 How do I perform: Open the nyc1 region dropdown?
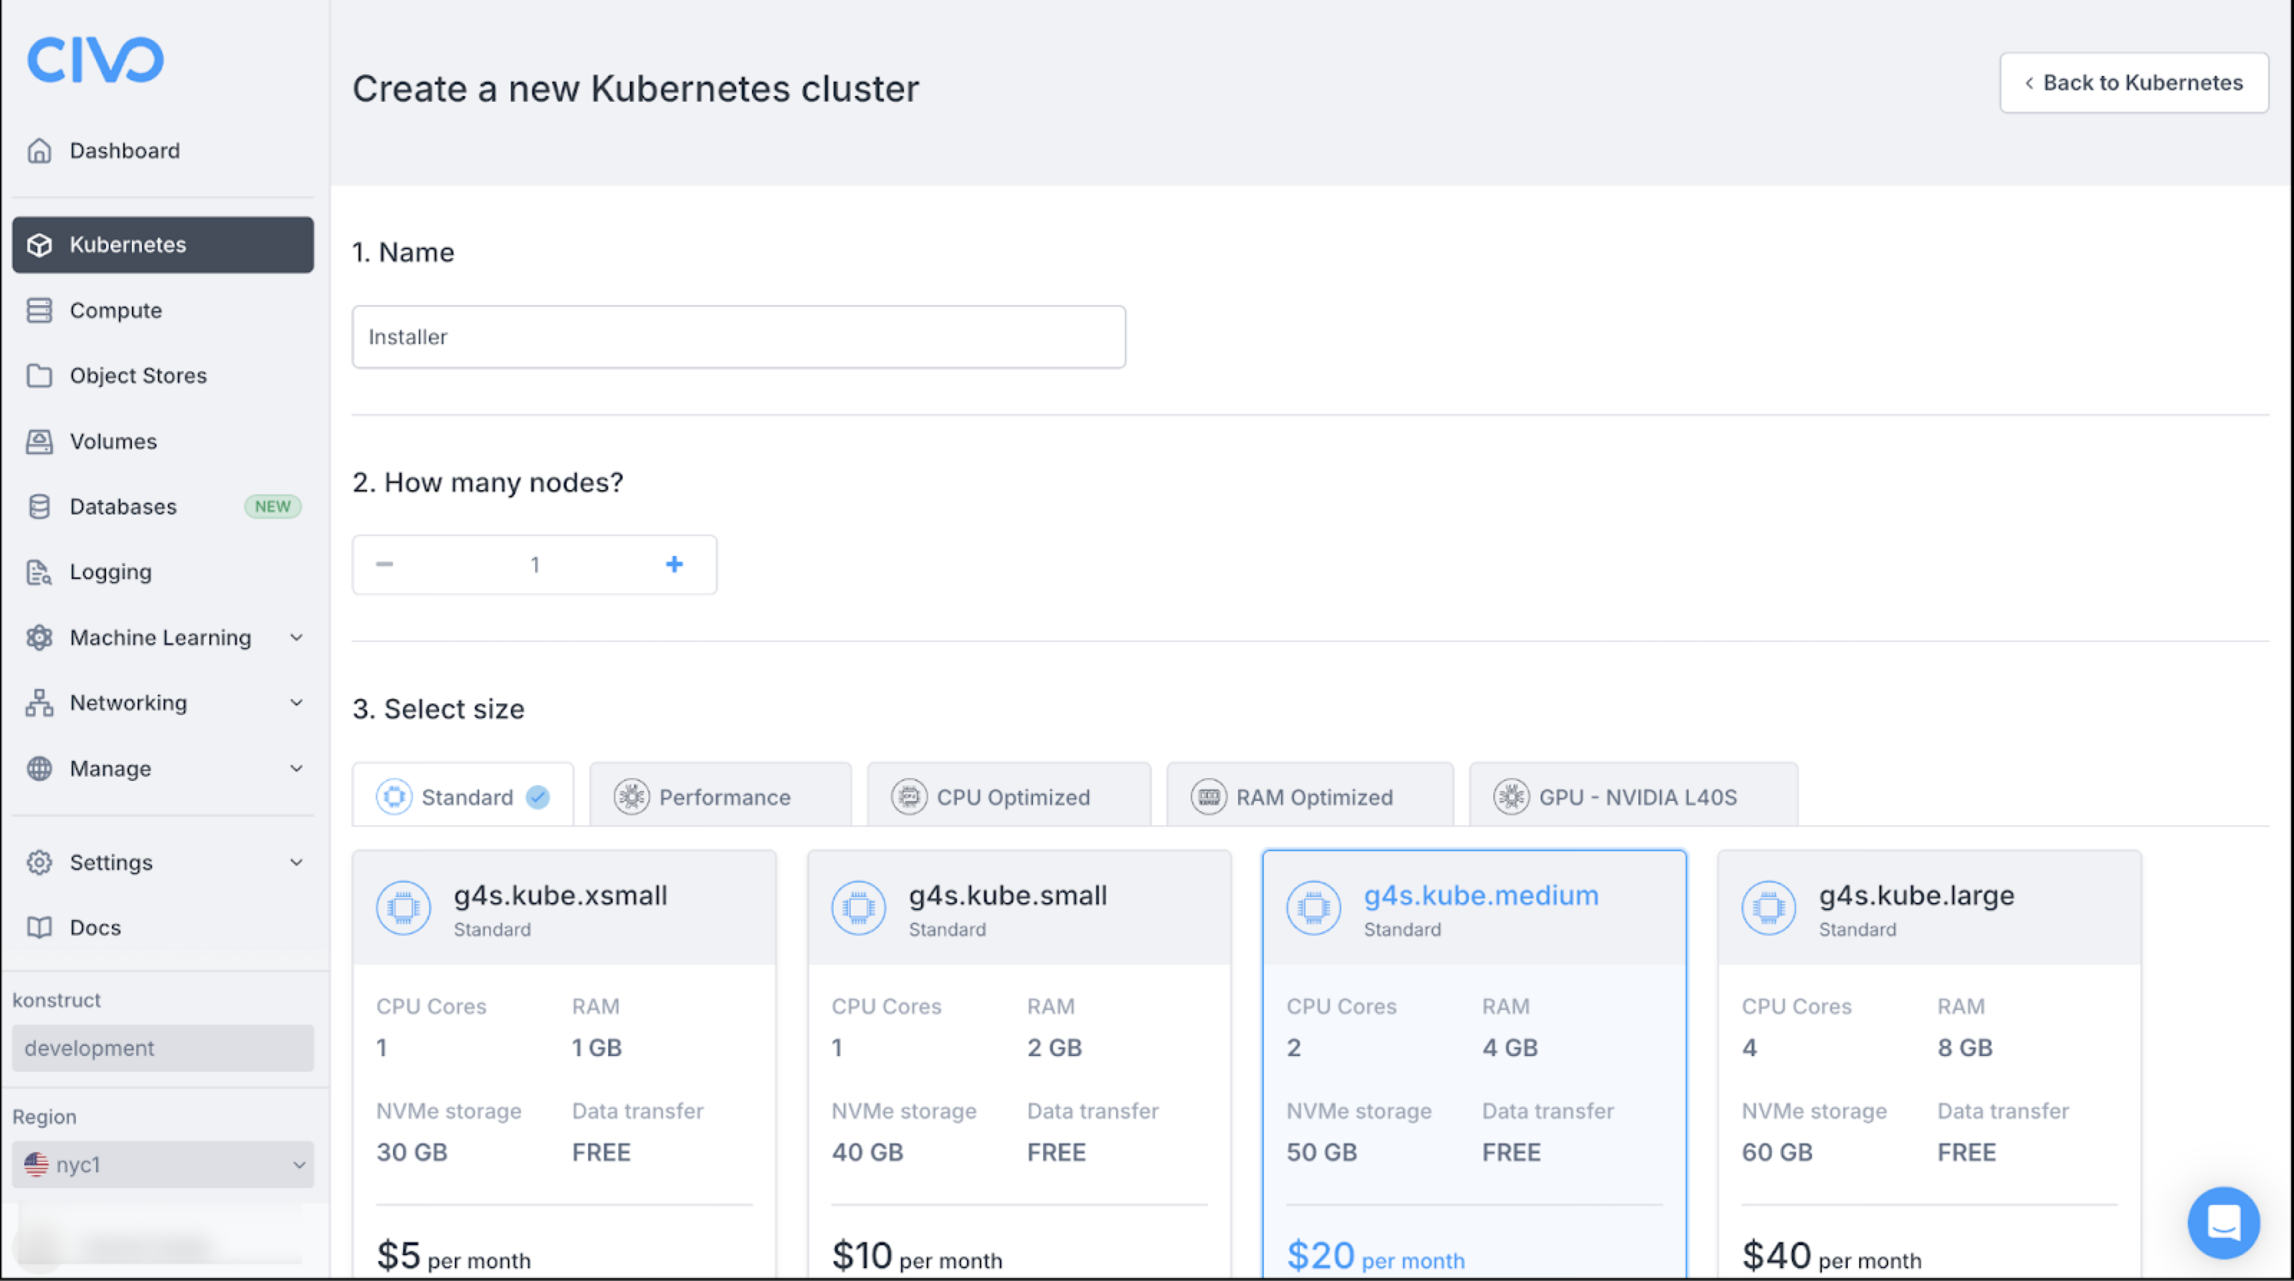163,1164
